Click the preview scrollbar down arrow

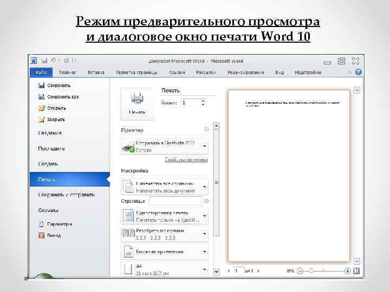point(357,261)
